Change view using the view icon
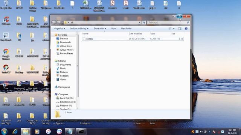The image size is (241, 135). pyautogui.click(x=170, y=28)
